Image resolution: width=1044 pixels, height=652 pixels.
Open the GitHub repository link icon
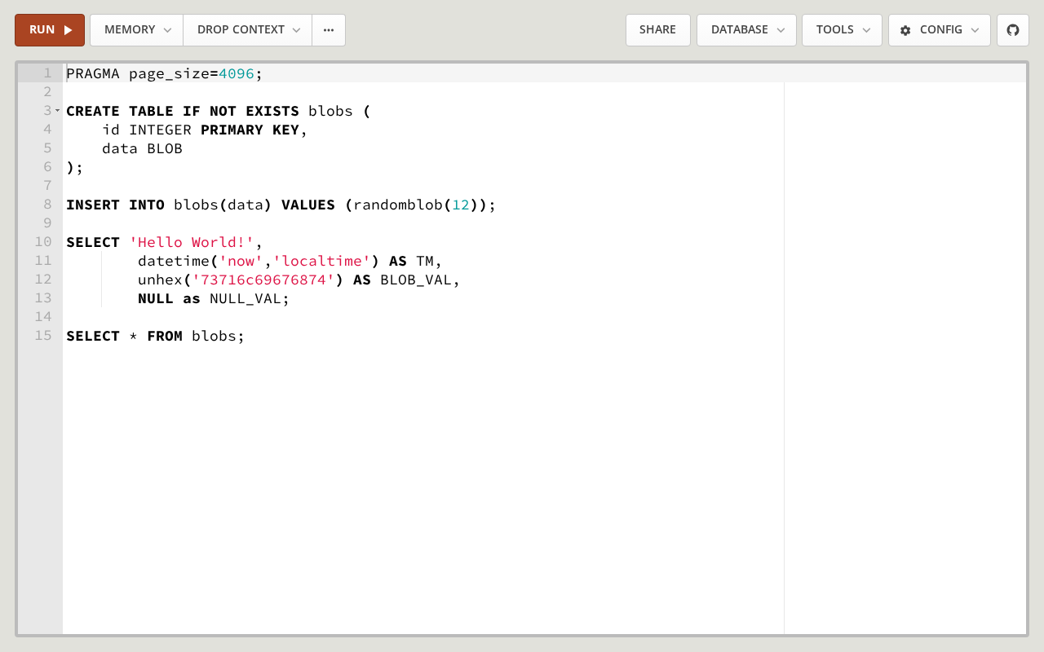pos(1013,30)
